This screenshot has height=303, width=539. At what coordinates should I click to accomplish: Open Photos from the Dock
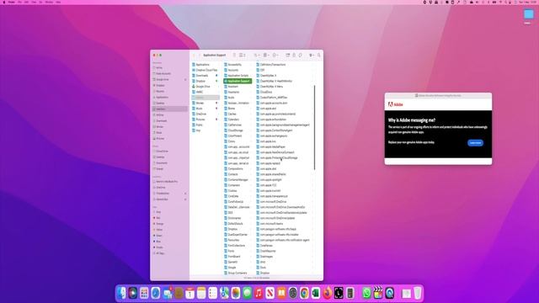(x=236, y=293)
